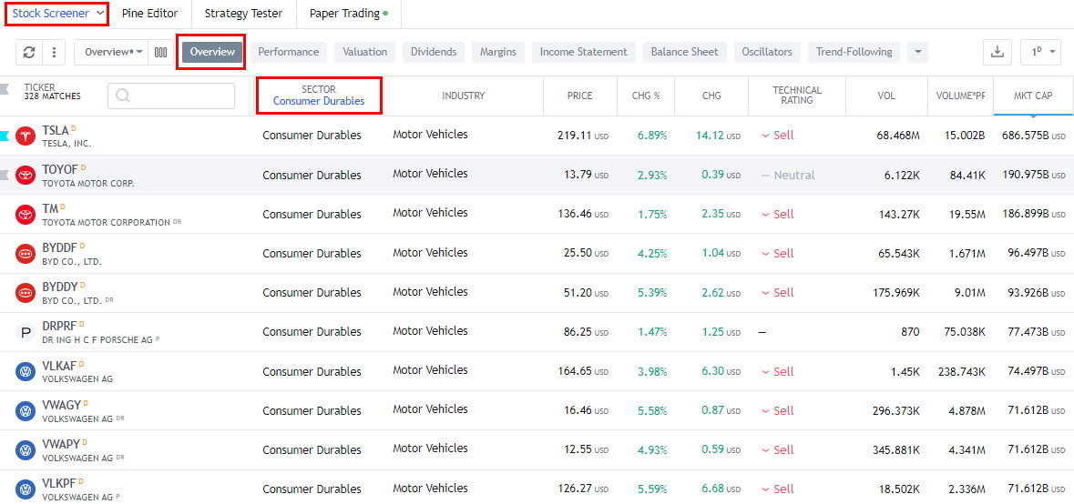
Task: Click the ticker search field
Action: pos(171,96)
